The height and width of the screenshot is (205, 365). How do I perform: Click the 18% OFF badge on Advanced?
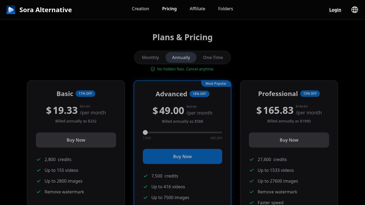199,94
